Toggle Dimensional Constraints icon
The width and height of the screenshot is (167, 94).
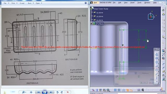coord(131,90)
